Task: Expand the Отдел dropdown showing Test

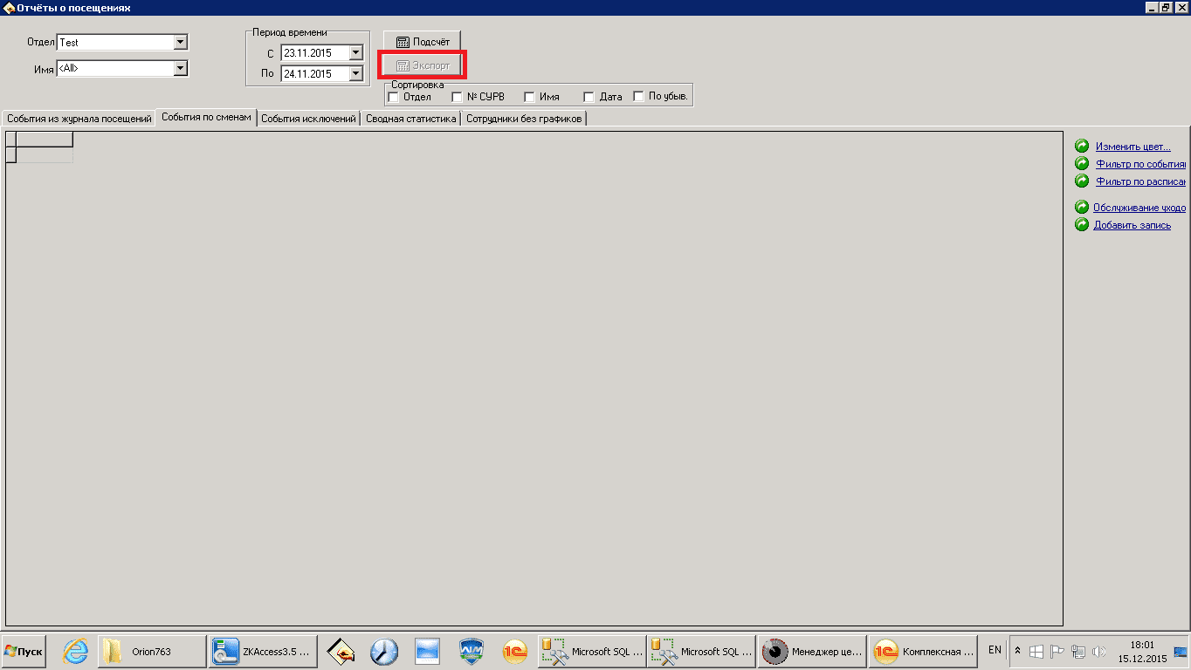Action: pos(180,42)
